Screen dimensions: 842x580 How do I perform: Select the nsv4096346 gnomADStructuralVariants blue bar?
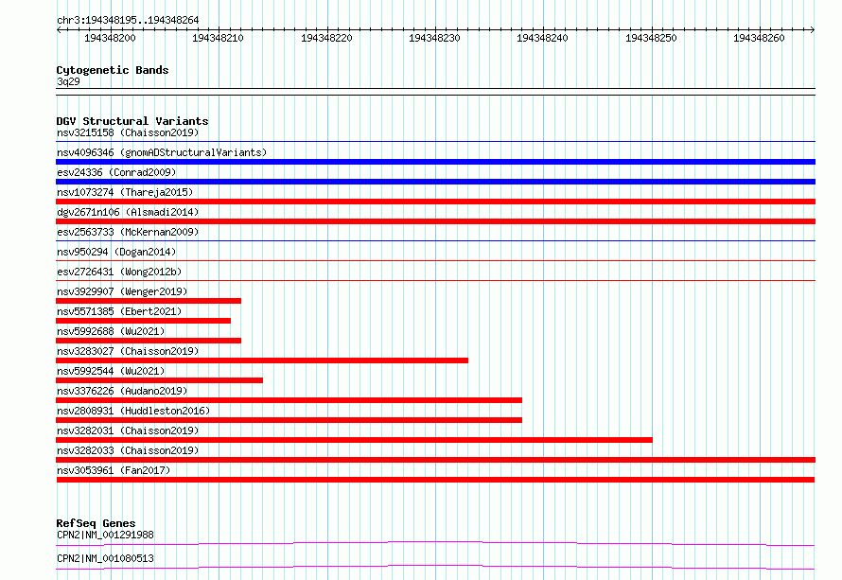(x=435, y=162)
